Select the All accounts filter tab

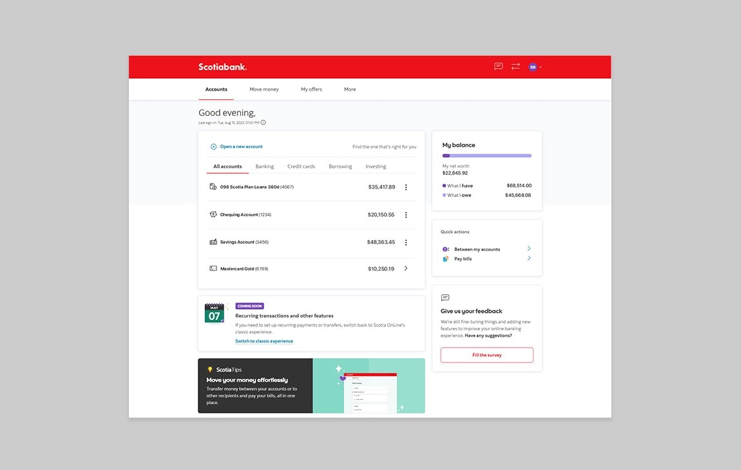[227, 166]
